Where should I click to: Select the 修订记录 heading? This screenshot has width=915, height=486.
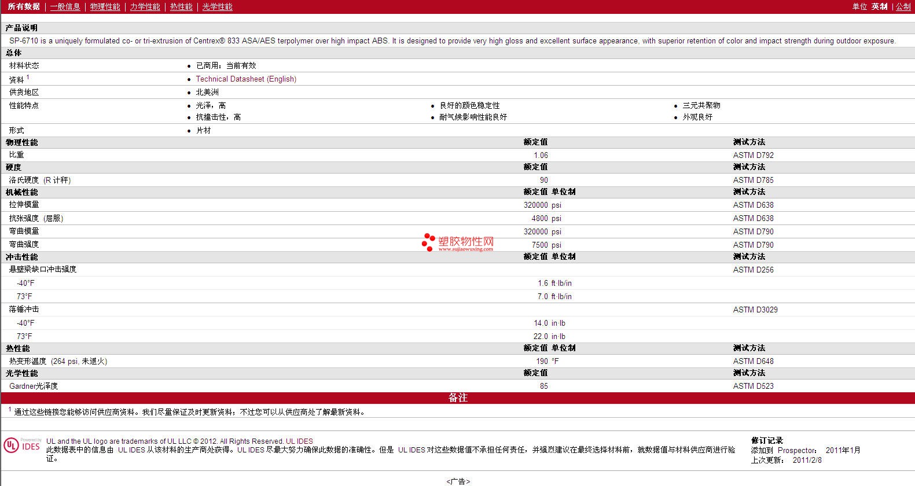point(767,441)
